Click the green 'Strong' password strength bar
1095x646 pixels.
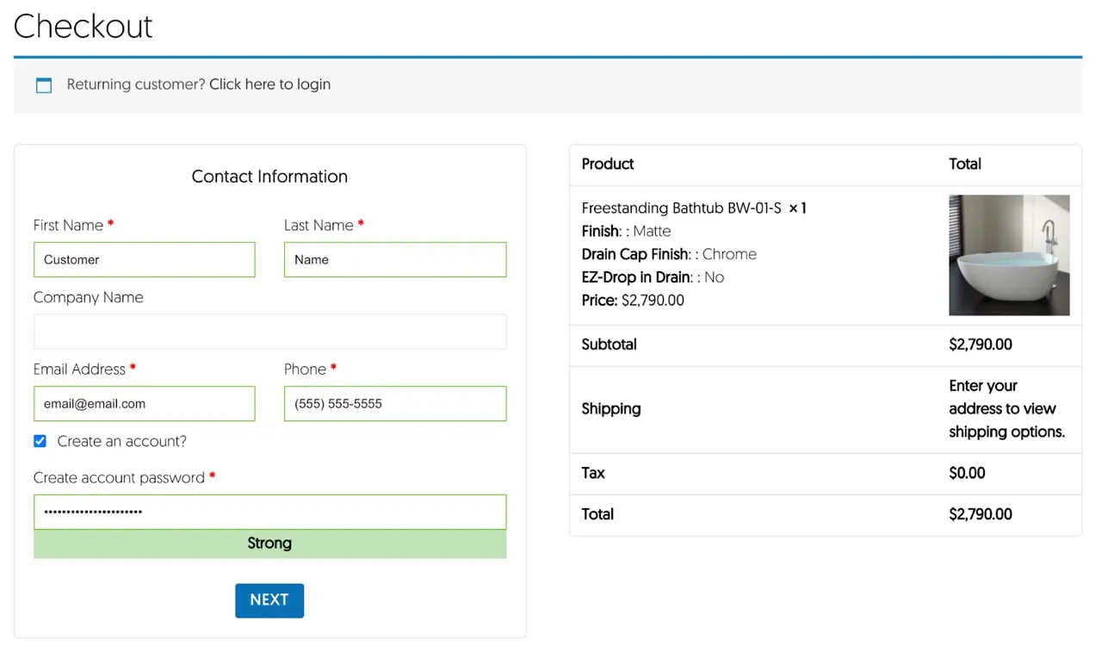pyautogui.click(x=269, y=544)
